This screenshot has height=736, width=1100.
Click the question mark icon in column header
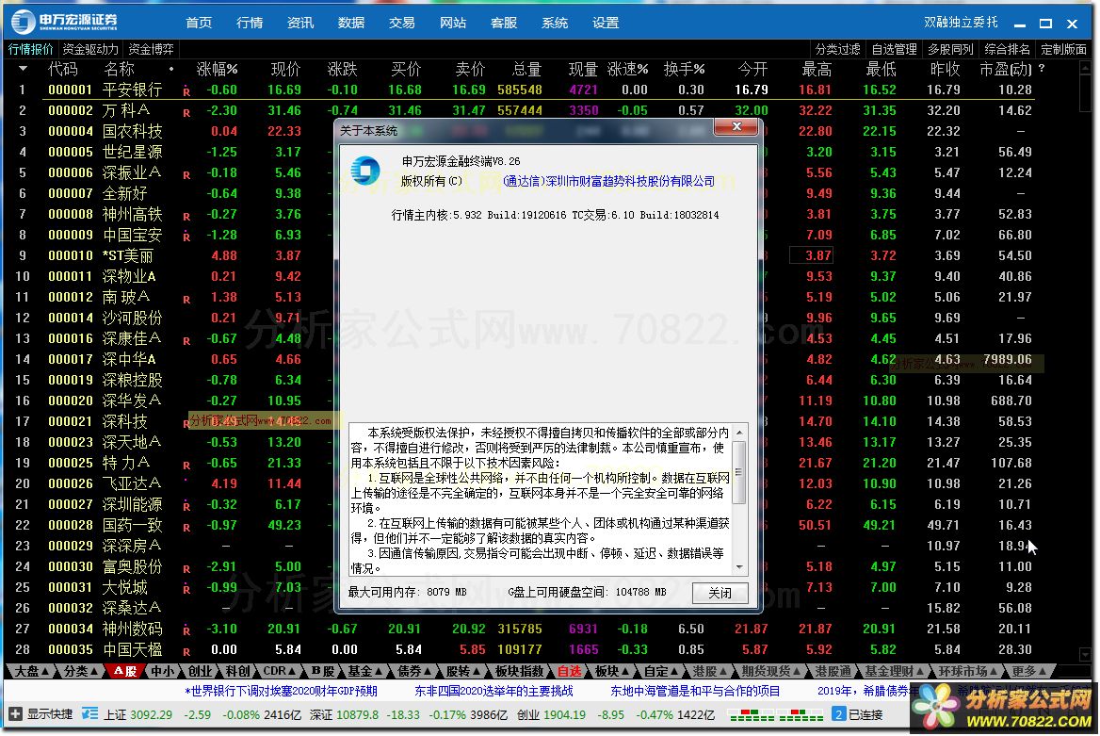tap(1041, 69)
